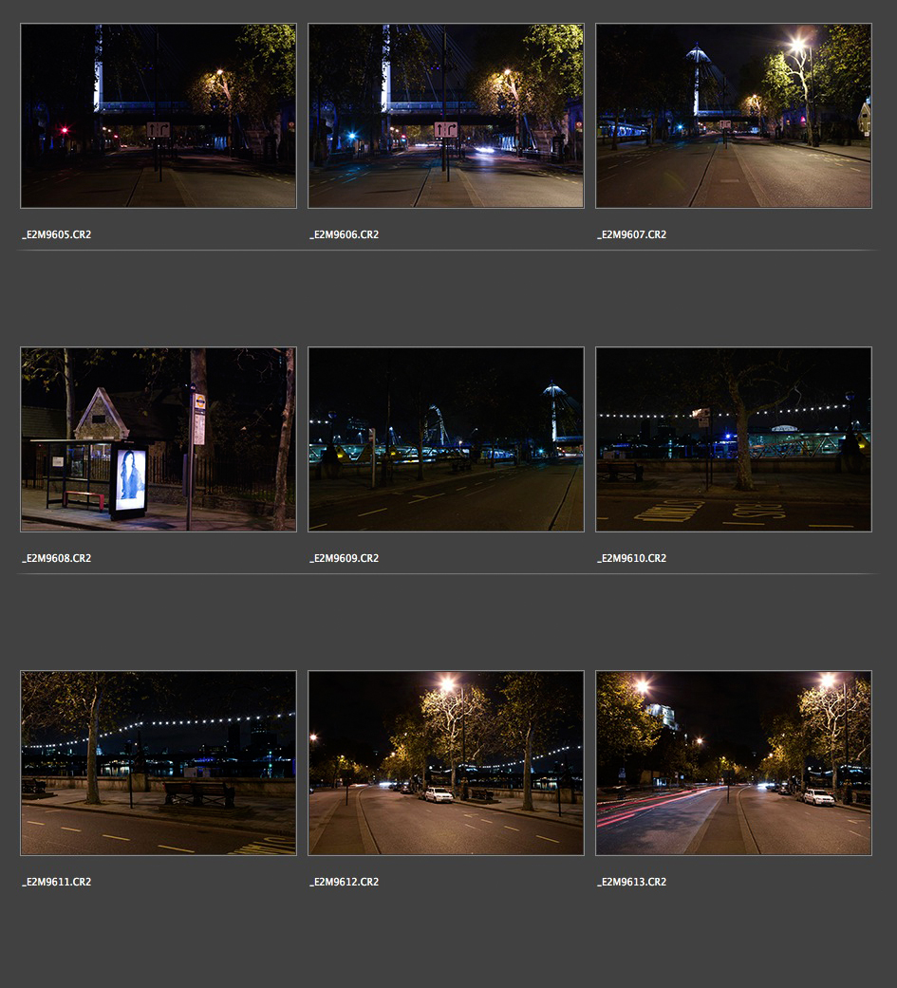The height and width of the screenshot is (988, 897).
Task: Select the thumbnail with red light trails
Action: [733, 762]
